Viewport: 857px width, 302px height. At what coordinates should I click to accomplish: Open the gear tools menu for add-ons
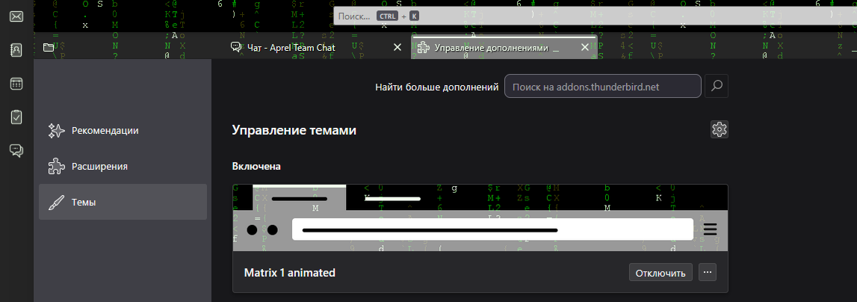(720, 129)
